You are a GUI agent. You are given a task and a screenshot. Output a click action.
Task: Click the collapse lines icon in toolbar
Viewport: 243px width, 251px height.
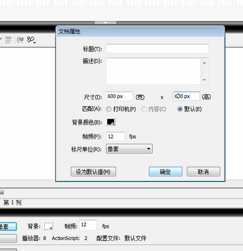pos(8,40)
